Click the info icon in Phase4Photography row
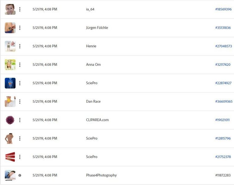Viewport: 234px width, 185px height. 20,175
